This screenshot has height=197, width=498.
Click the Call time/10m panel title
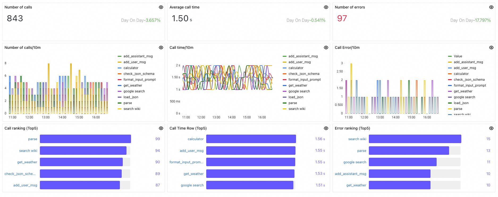pyautogui.click(x=182, y=48)
